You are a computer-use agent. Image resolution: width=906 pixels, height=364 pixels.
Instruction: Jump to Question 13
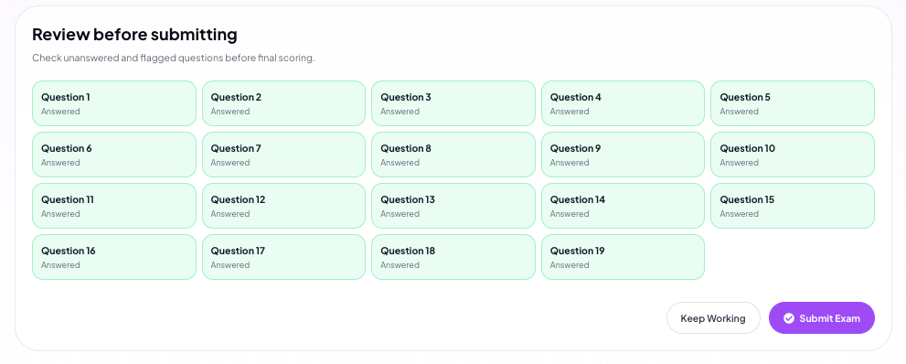coord(453,206)
